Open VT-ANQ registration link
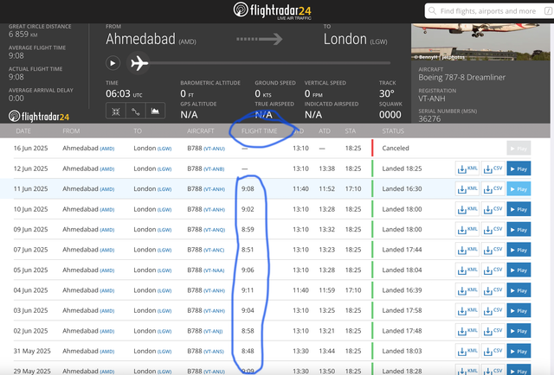The height and width of the screenshot is (375, 554). [214, 230]
